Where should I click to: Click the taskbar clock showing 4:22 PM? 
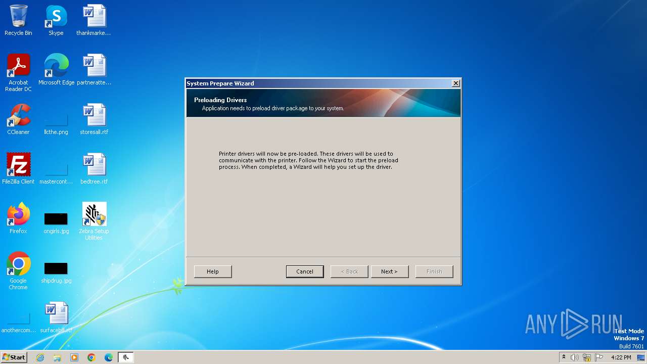621,357
